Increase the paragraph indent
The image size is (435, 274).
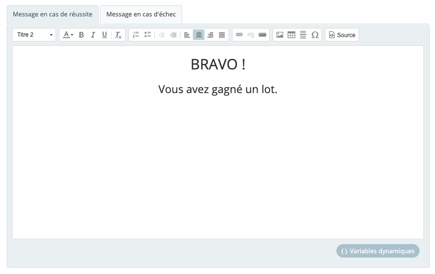pyautogui.click(x=173, y=35)
